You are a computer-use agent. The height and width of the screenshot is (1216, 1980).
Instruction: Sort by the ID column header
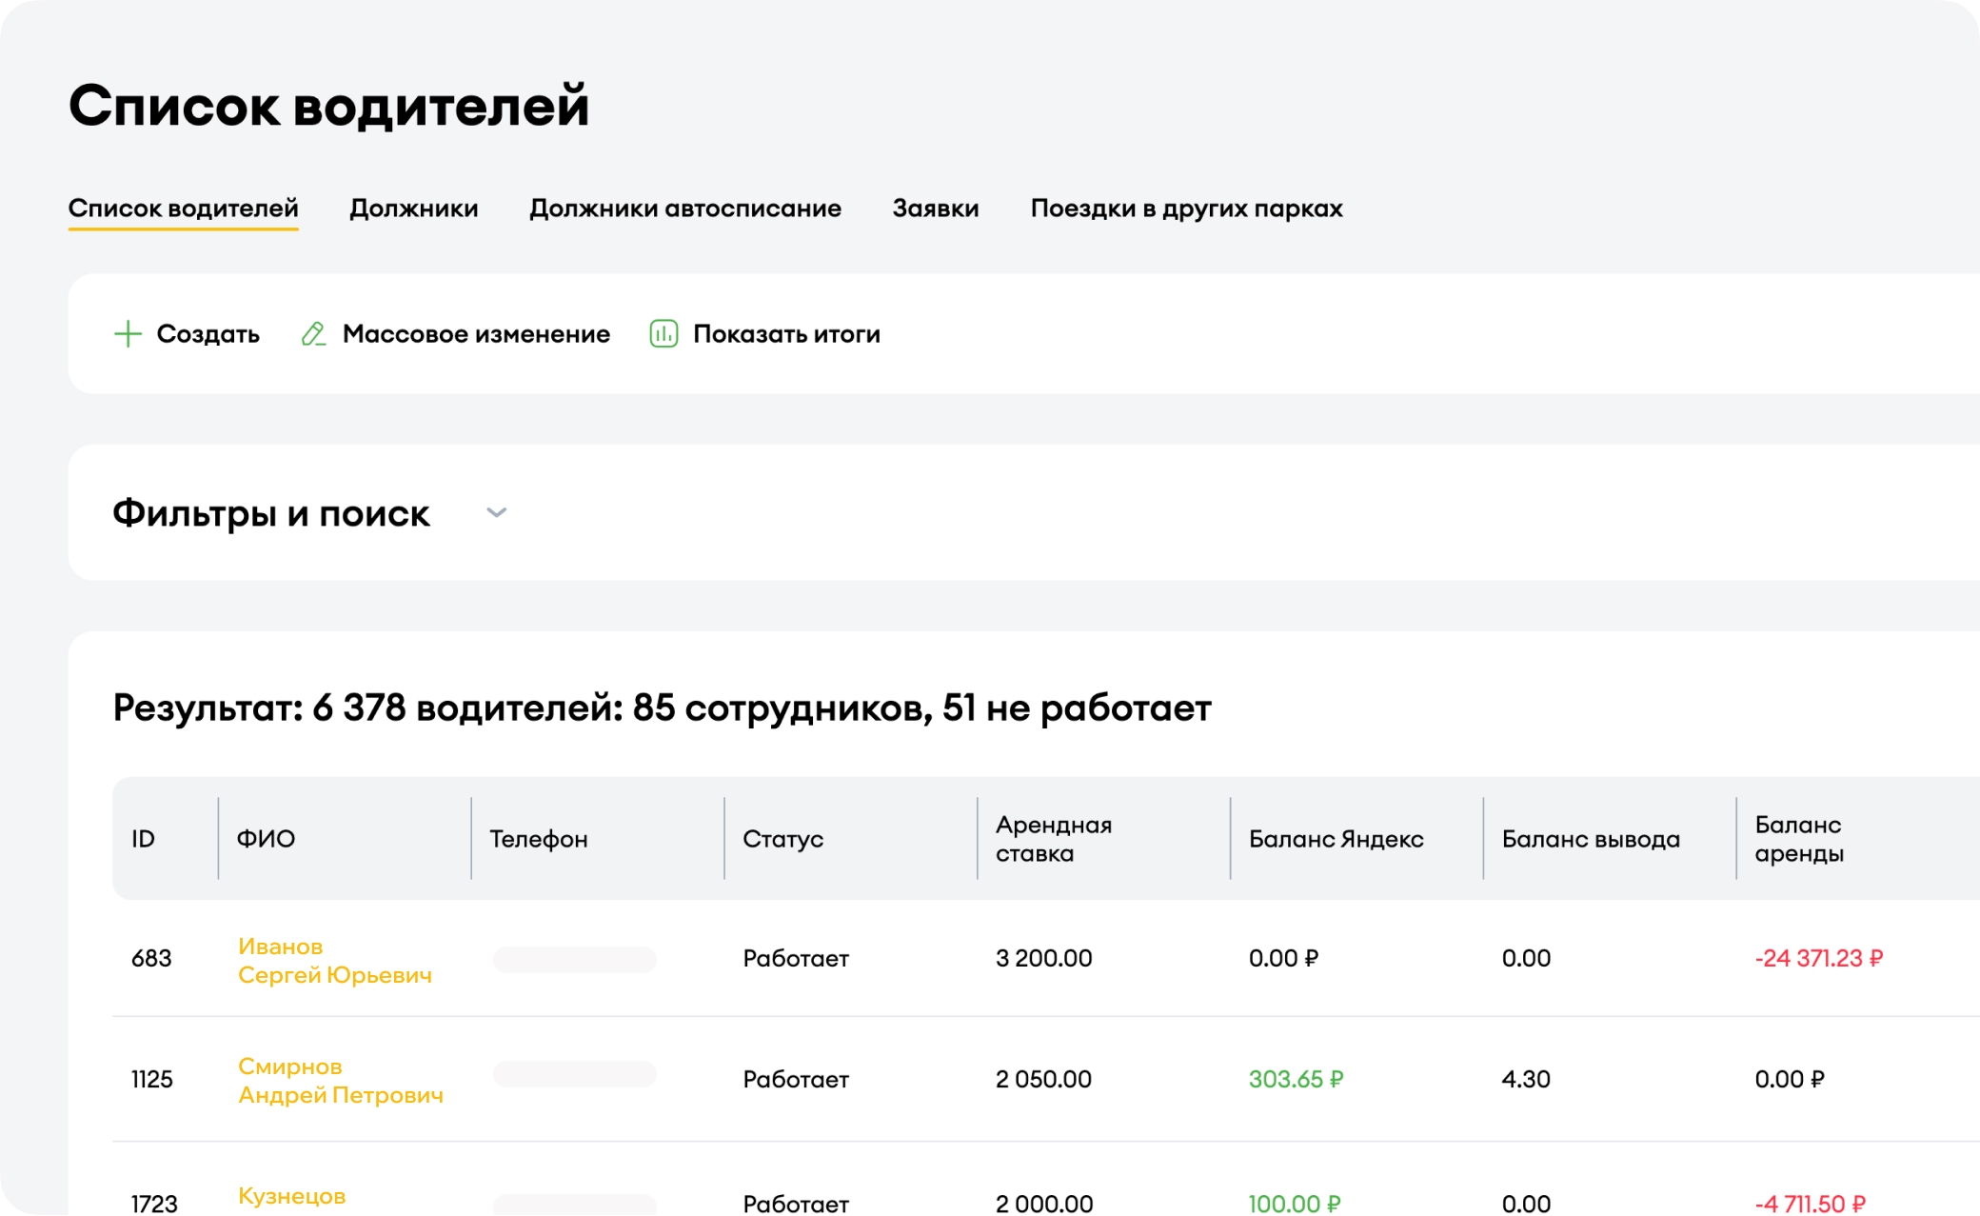click(x=144, y=839)
